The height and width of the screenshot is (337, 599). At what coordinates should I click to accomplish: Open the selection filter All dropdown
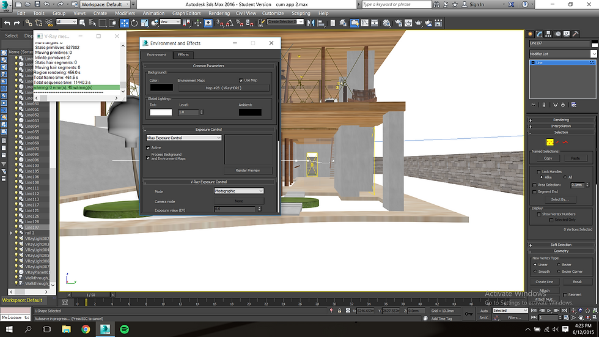(x=67, y=22)
